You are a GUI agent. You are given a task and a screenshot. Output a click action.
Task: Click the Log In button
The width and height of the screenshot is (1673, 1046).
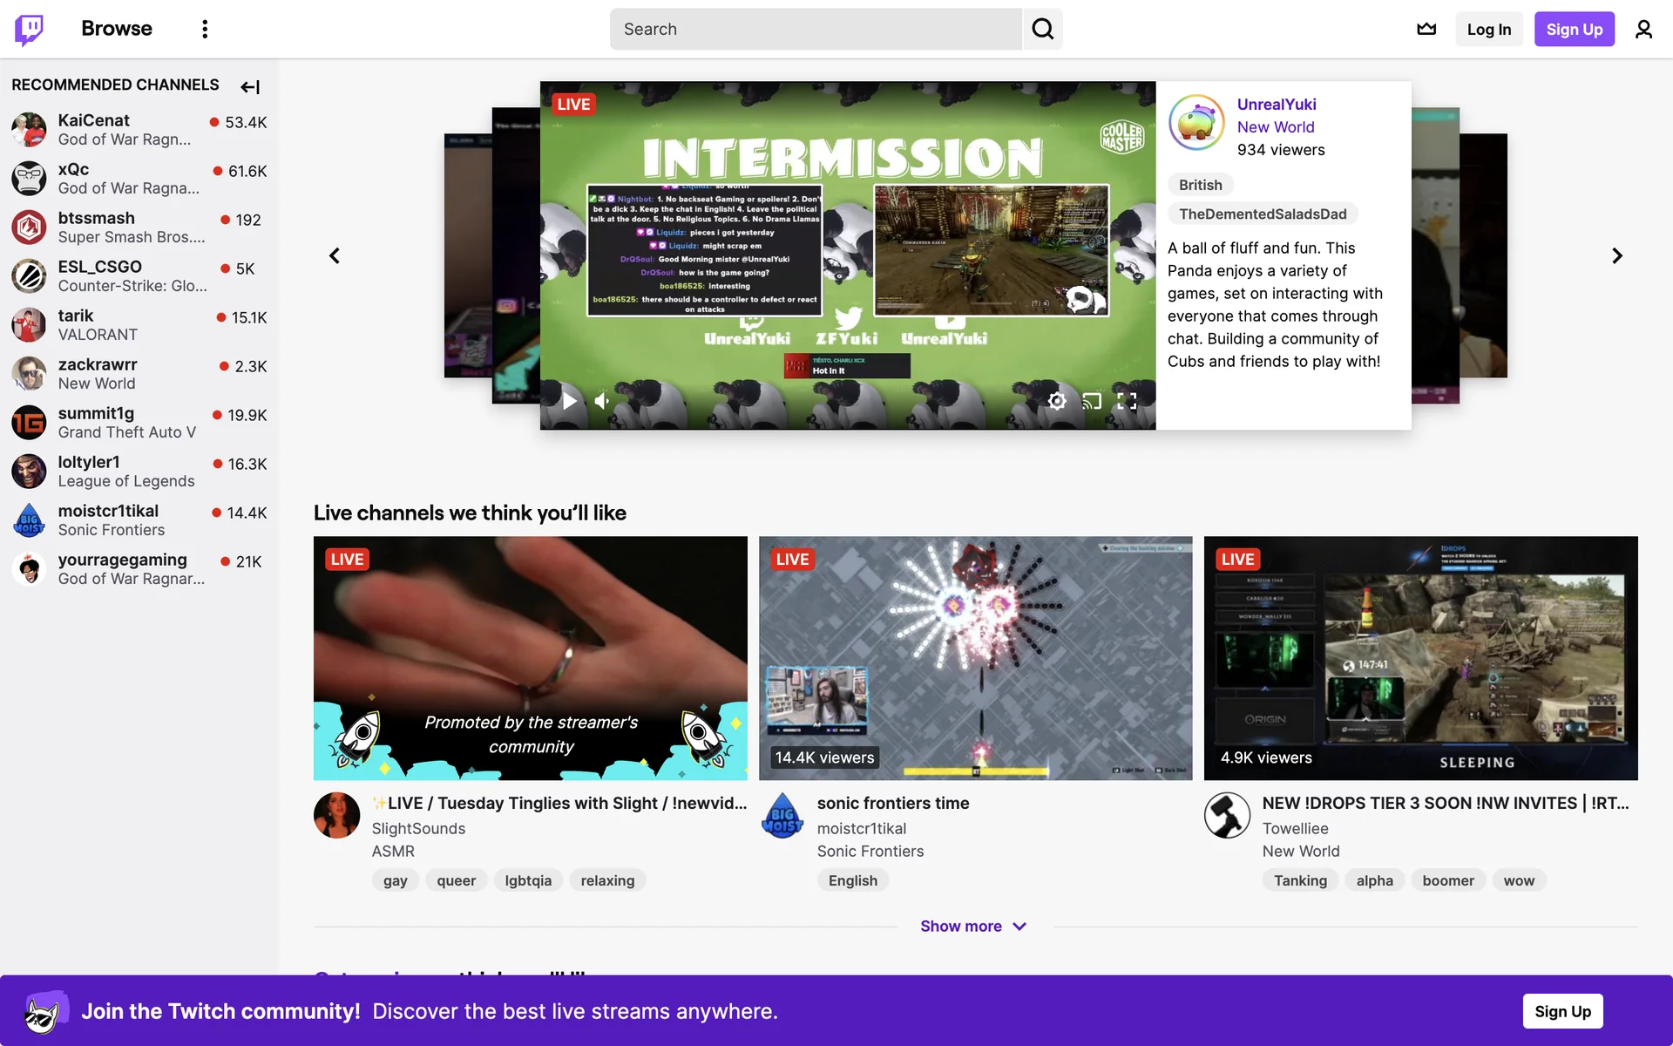[1488, 29]
